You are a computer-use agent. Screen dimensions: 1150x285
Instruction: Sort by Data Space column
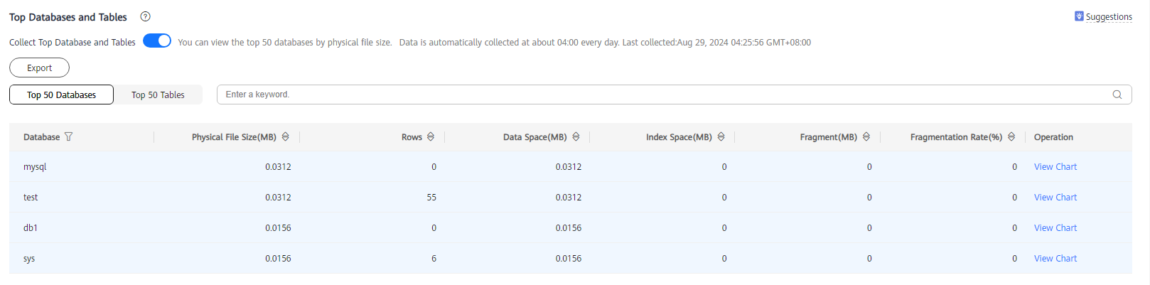click(x=576, y=137)
